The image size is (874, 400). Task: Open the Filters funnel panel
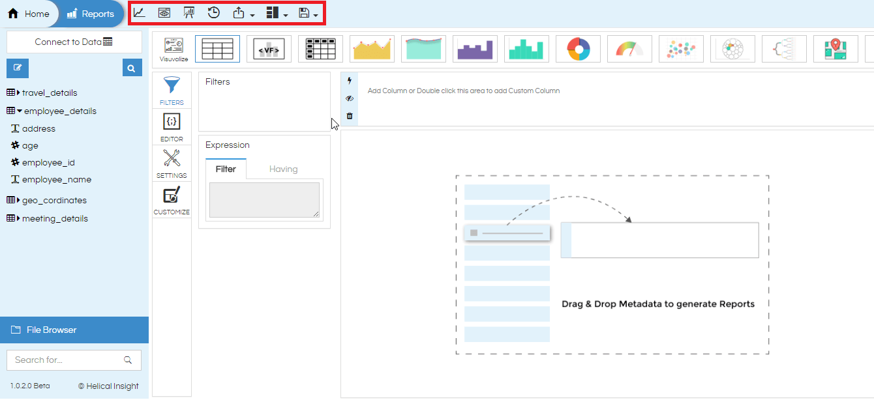tap(172, 91)
